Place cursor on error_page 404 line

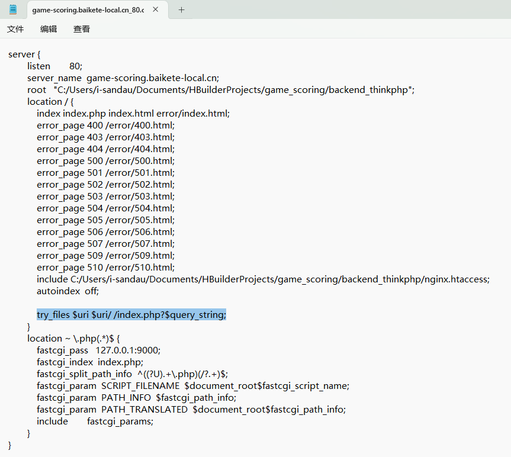[105, 149]
